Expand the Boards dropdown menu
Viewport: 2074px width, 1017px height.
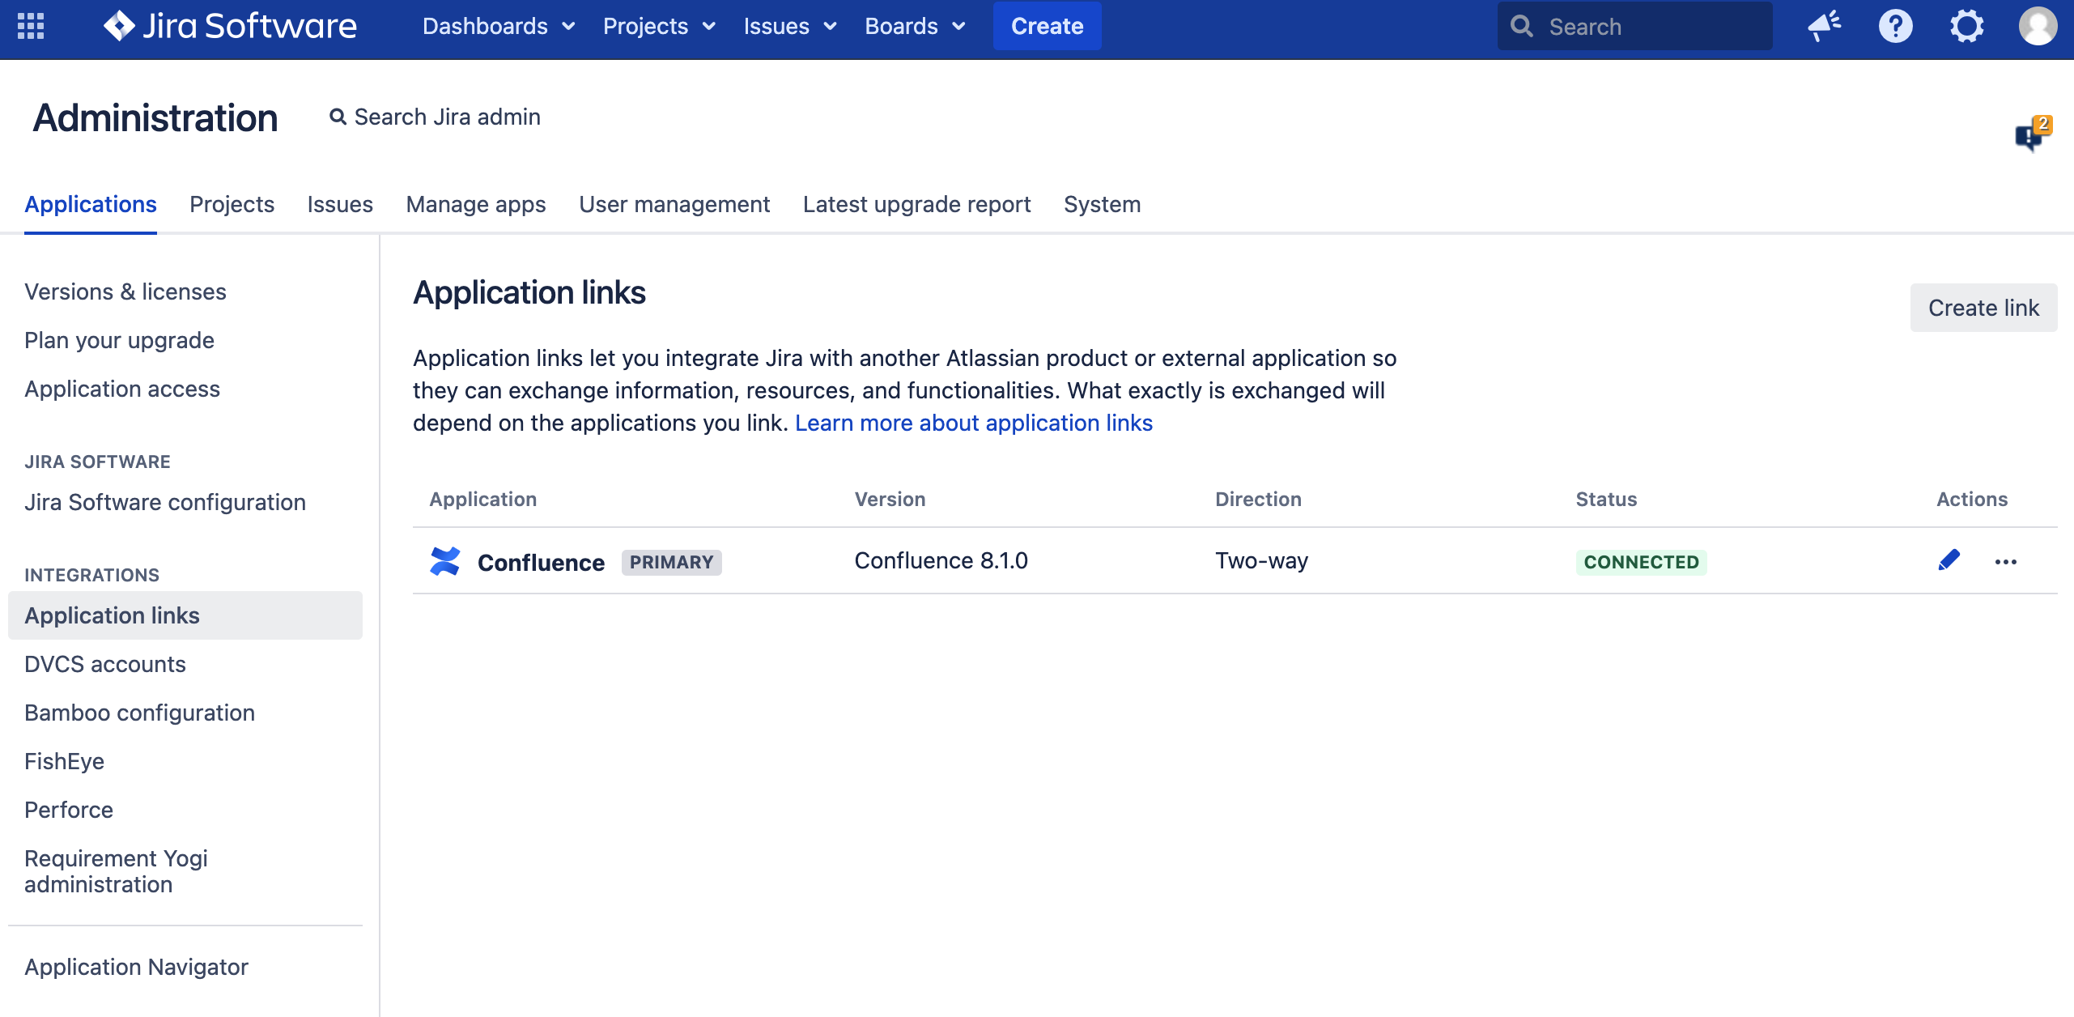pos(915,26)
